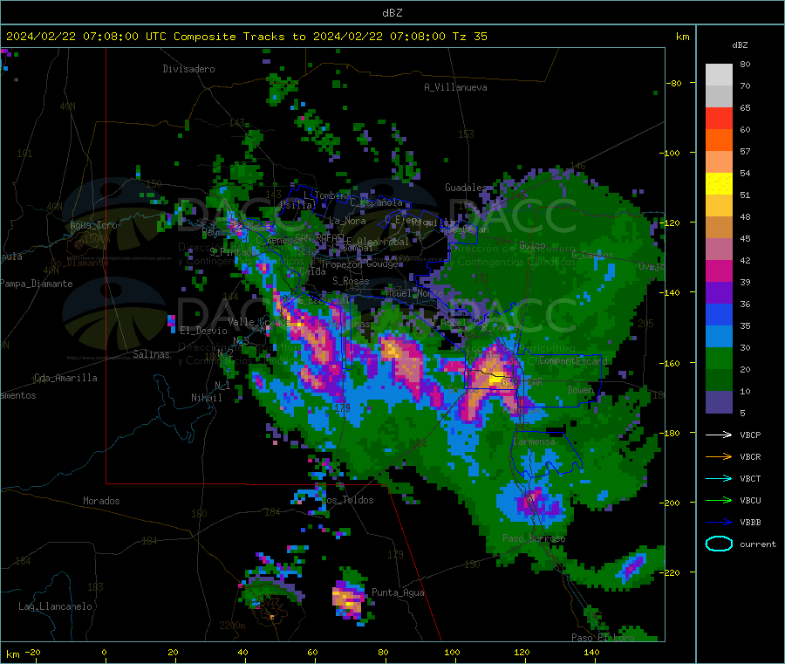Pick the light blue 30-35 dBZ swatch
Viewport: 785px width, 664px height.
pyautogui.click(x=719, y=337)
